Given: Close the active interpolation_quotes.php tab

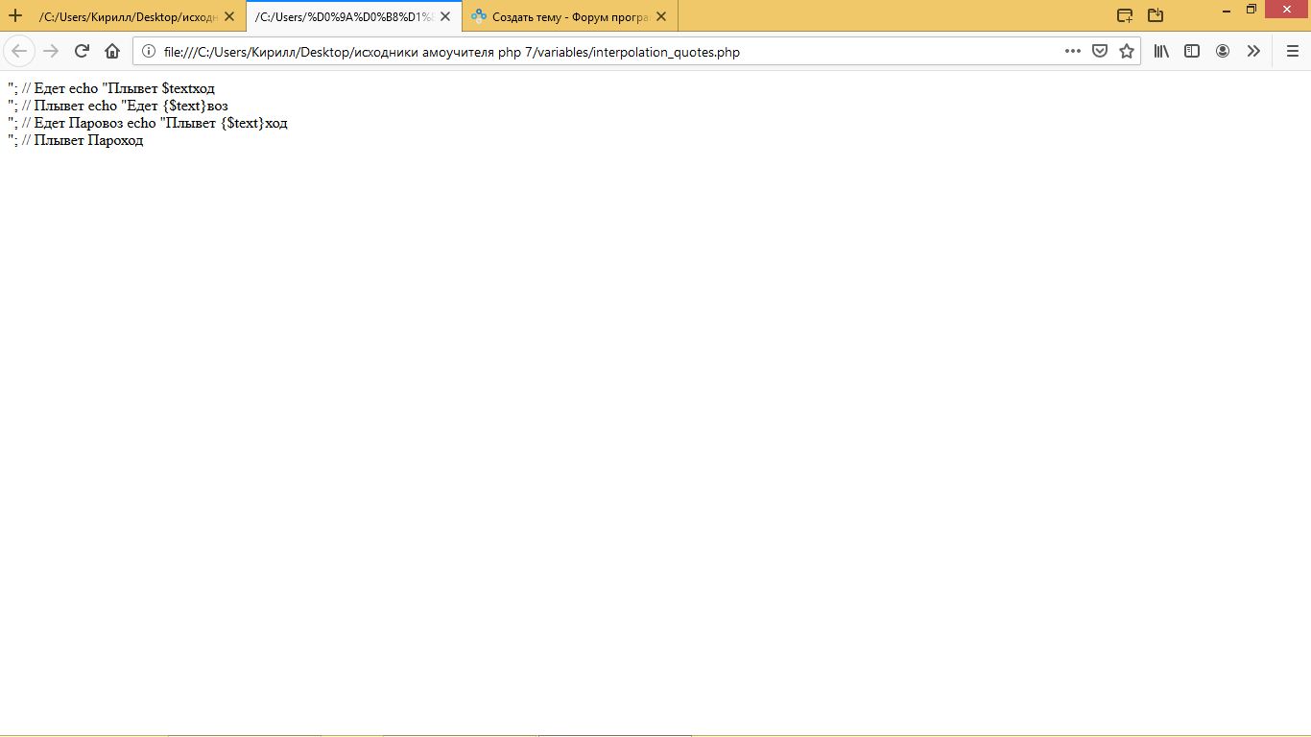Looking at the screenshot, I should (x=445, y=16).
